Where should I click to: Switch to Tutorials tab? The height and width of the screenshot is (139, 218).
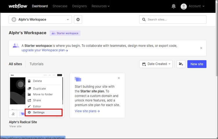tap(36, 64)
